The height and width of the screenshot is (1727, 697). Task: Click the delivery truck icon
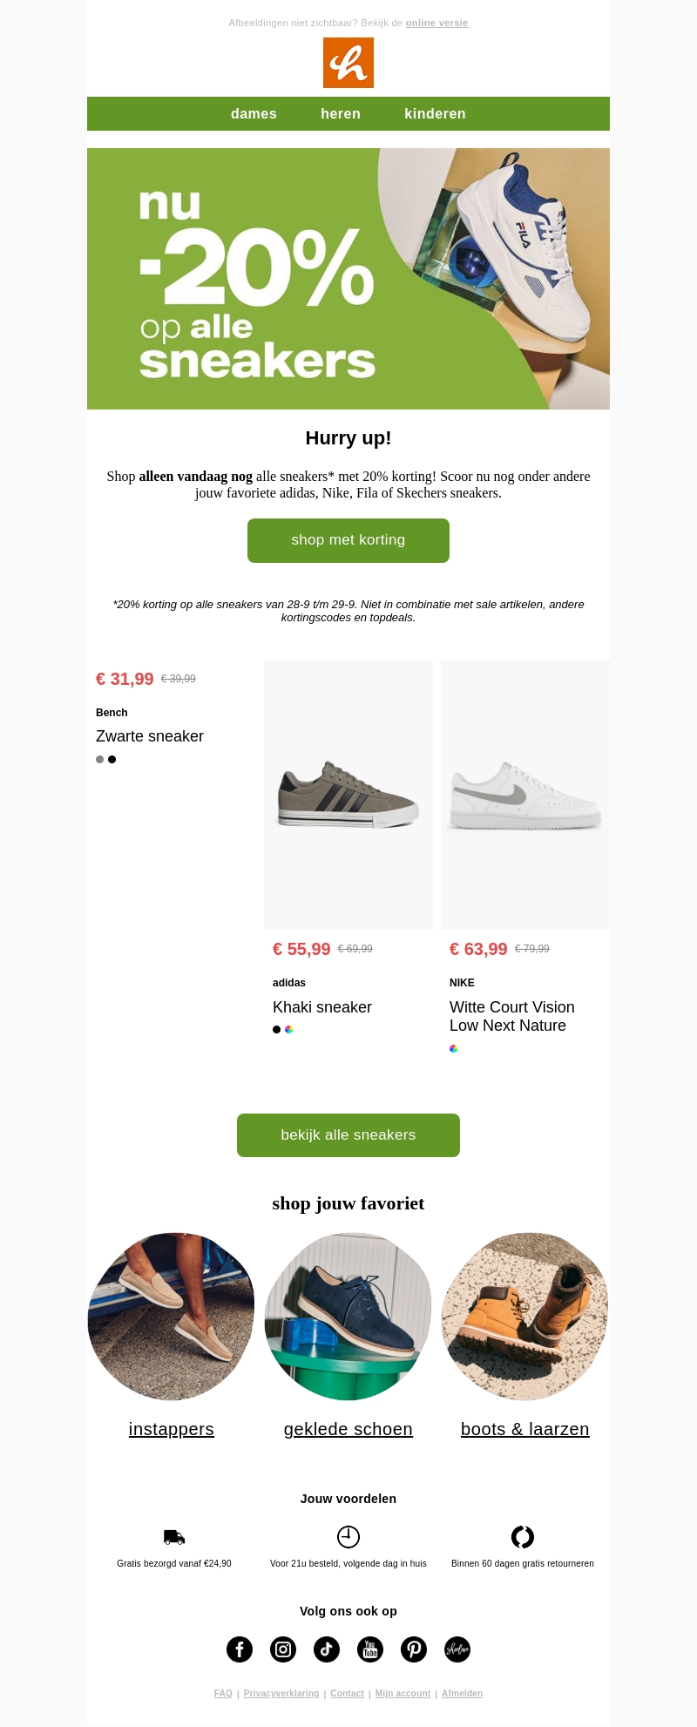(x=174, y=1537)
